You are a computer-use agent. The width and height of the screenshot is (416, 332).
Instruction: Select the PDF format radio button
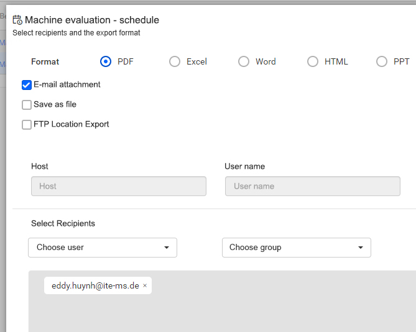click(106, 61)
